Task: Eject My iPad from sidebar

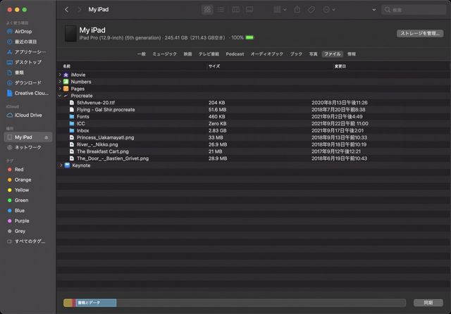Action: tap(47, 137)
